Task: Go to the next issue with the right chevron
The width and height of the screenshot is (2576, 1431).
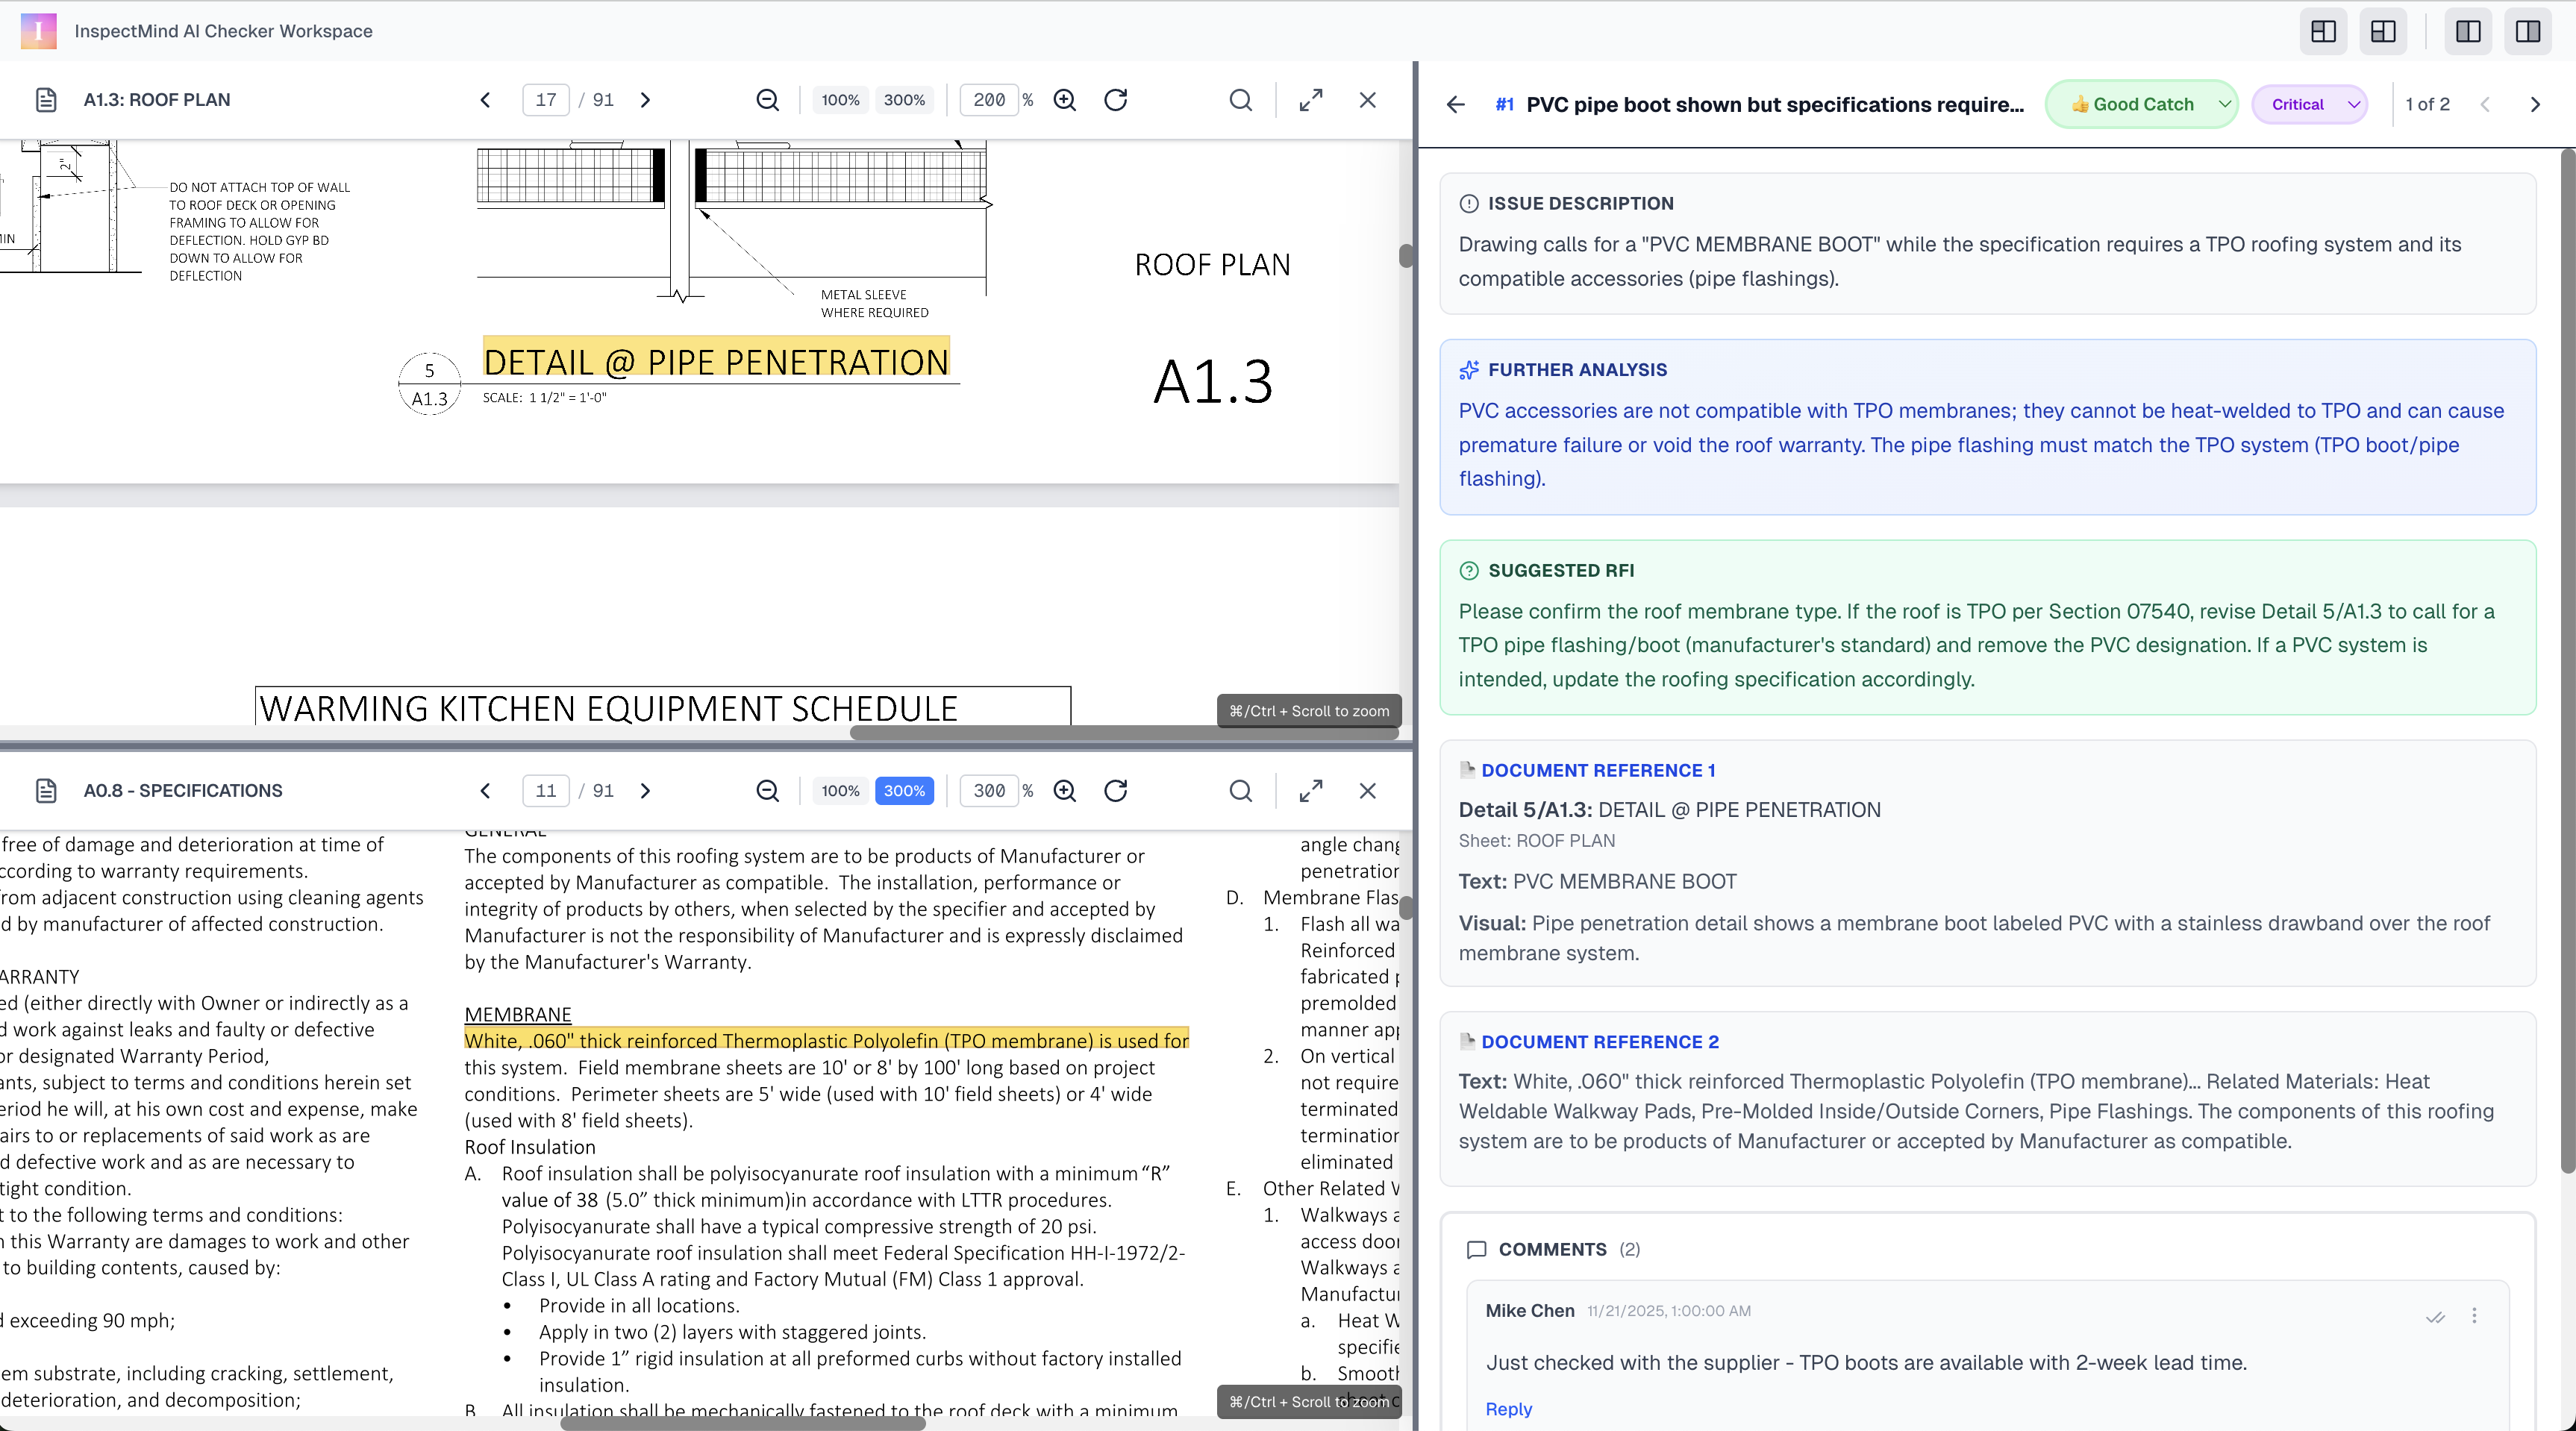Action: (2534, 104)
